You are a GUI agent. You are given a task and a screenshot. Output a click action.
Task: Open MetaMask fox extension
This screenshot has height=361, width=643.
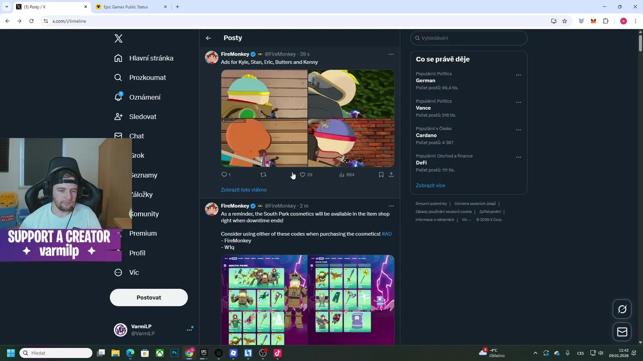click(593, 21)
